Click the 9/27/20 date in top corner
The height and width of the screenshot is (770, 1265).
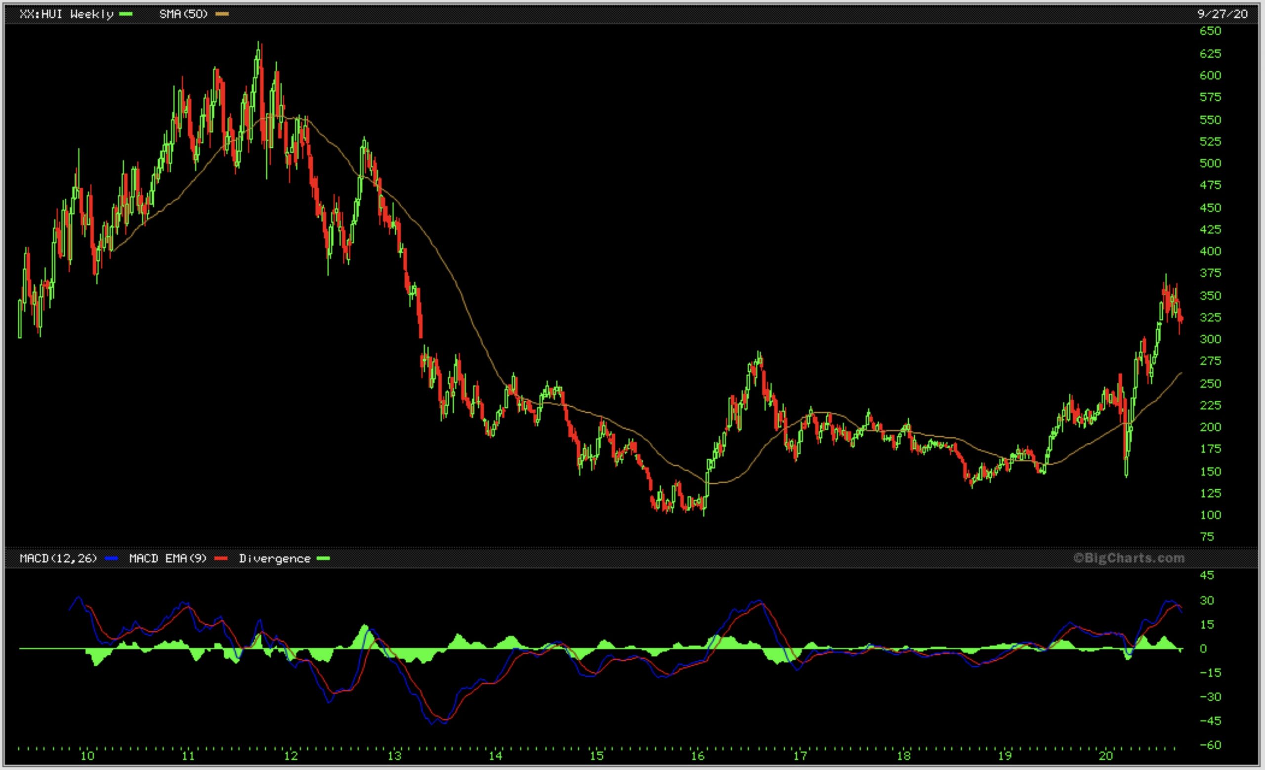tap(1222, 14)
